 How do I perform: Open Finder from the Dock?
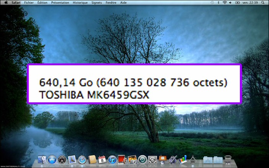pyautogui.click(x=42, y=160)
